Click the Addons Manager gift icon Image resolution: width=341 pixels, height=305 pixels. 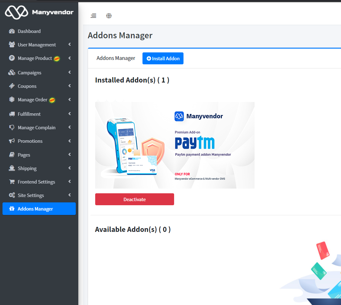click(x=12, y=209)
